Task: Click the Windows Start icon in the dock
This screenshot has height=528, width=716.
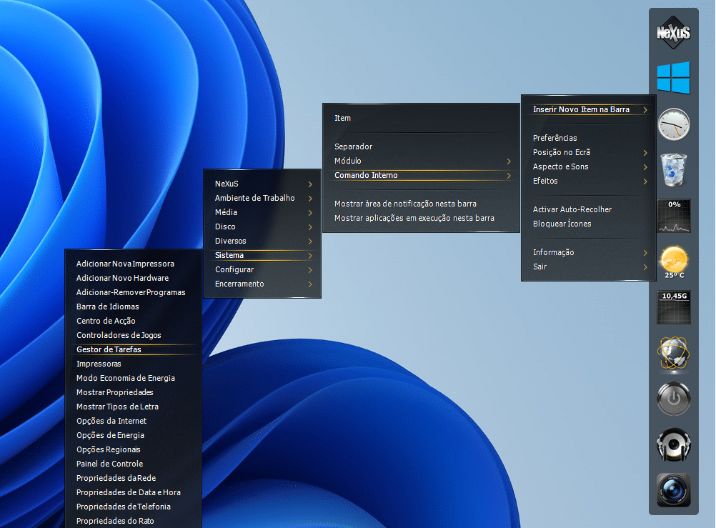Action: click(x=673, y=77)
